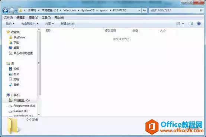Open 桌面 in the favorites list
This screenshot has height=137, width=206.
click(16, 48)
